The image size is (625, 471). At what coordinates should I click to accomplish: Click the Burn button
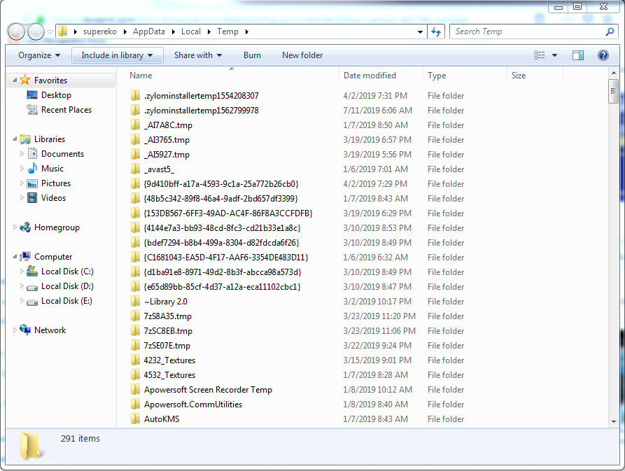252,55
